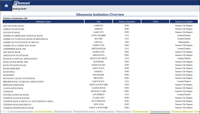This screenshot has width=200, height=114.
Task: Select ARCADIAN BANK cell
Action: coord(12,52)
